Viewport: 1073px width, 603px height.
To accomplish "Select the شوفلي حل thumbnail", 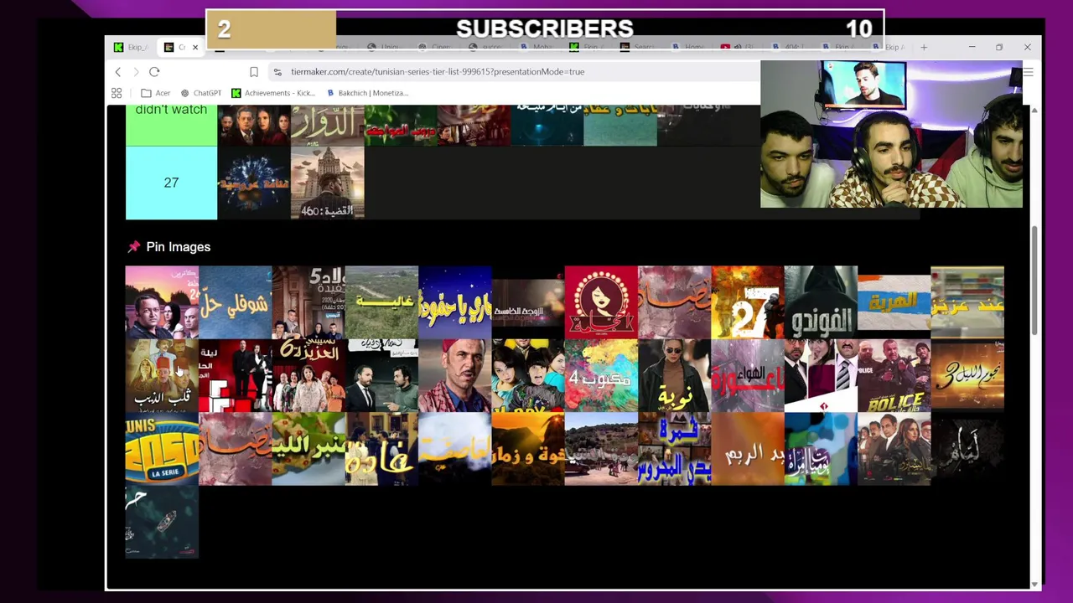I will coord(236,302).
